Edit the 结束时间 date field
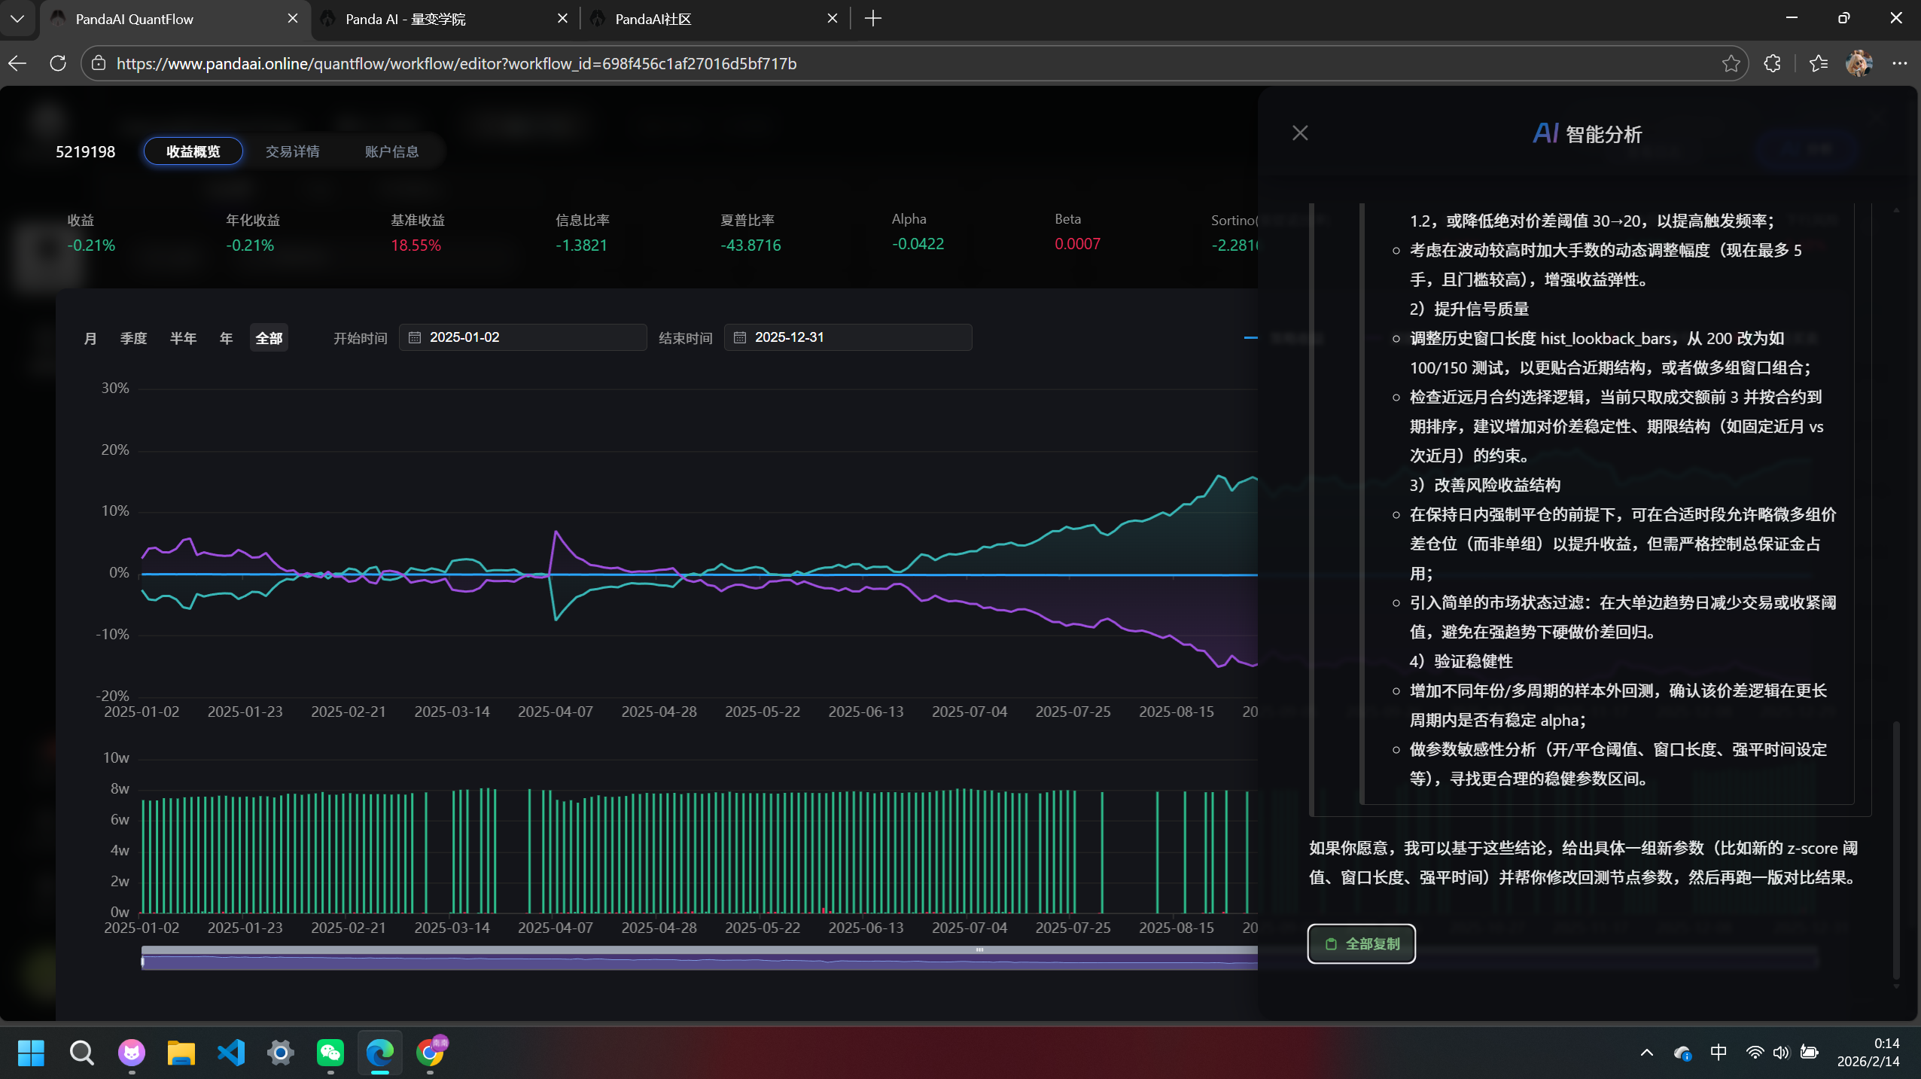The image size is (1921, 1079). [x=848, y=337]
